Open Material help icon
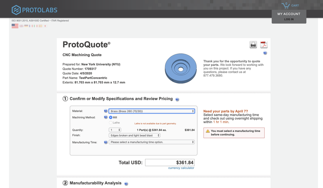The width and height of the screenshot is (323, 188). coord(106,111)
